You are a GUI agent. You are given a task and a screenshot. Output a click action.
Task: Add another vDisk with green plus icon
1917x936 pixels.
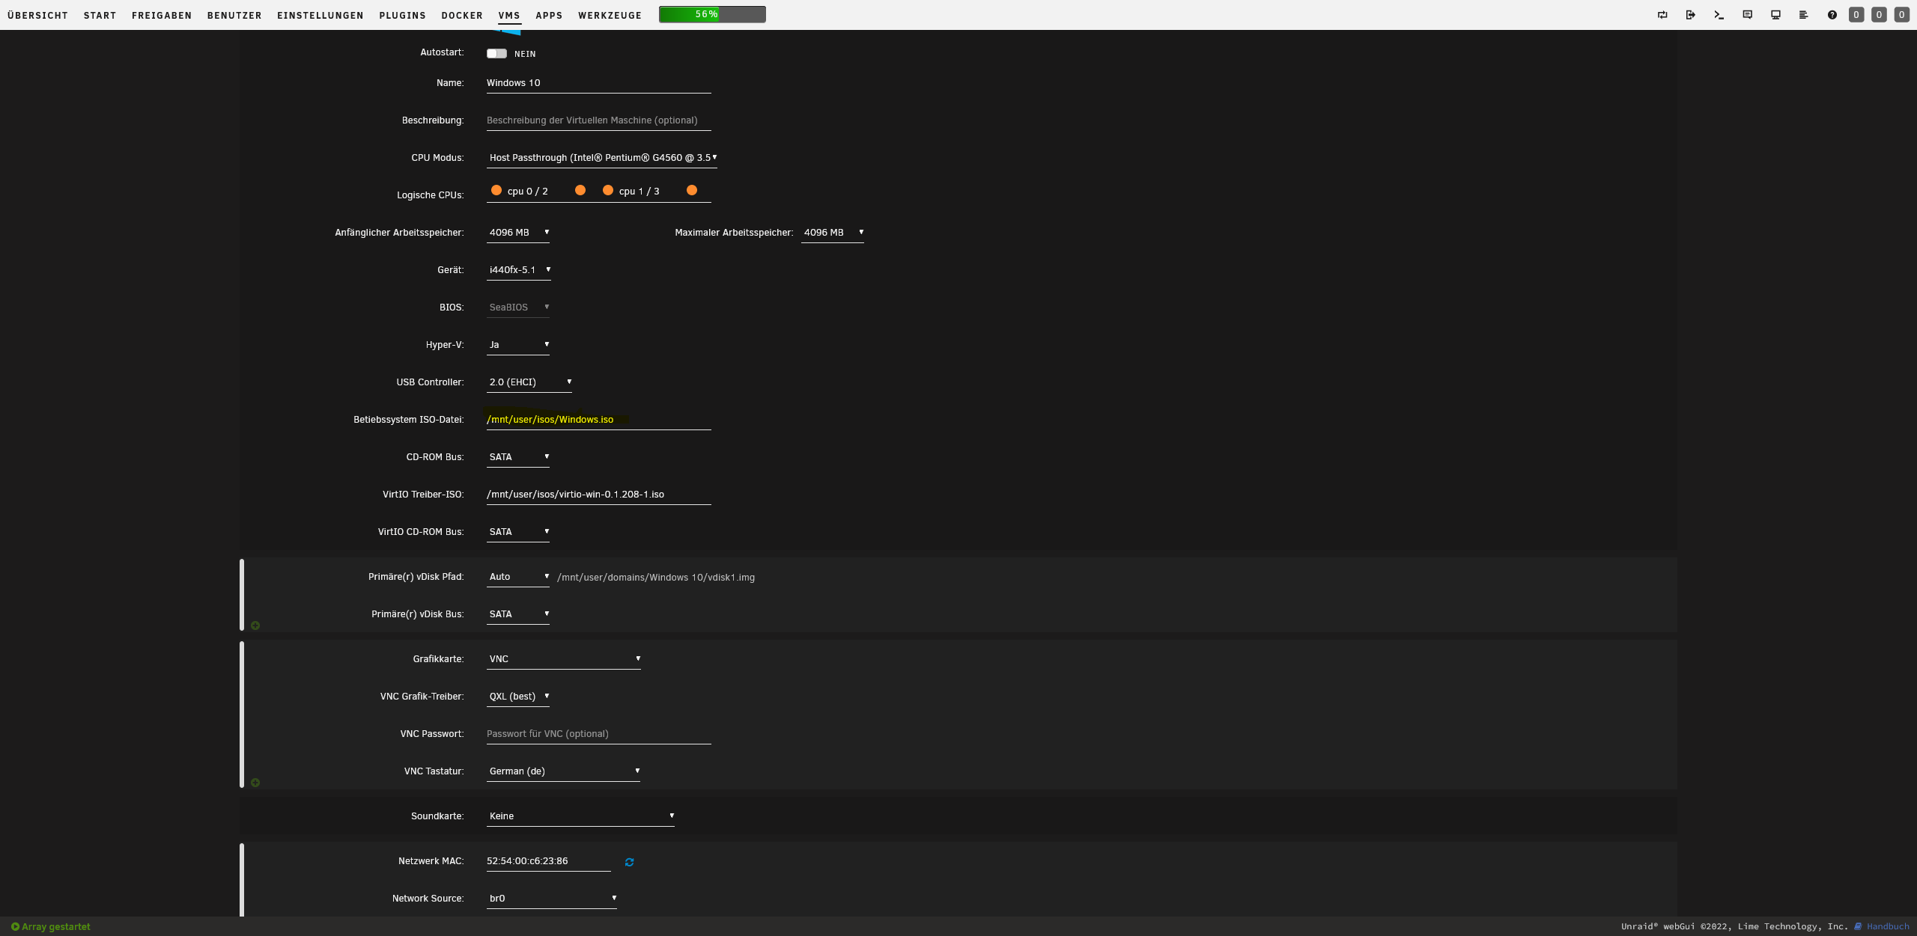point(255,625)
